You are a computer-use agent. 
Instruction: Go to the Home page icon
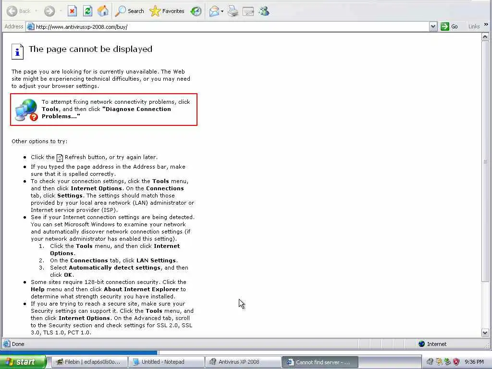103,12
